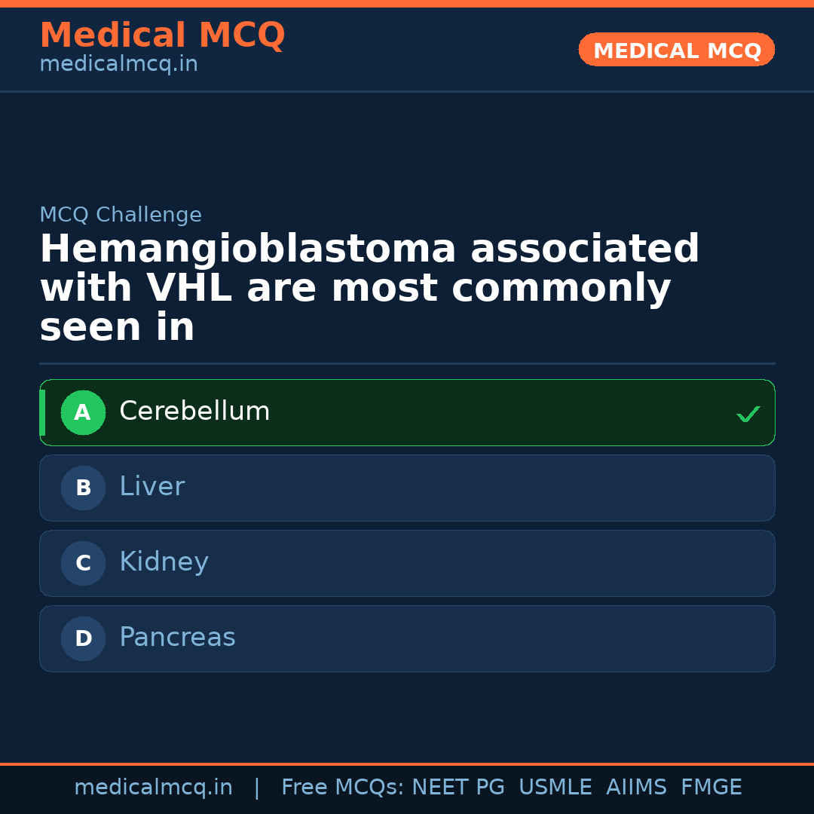Select the Cerebellum answer text

194,412
